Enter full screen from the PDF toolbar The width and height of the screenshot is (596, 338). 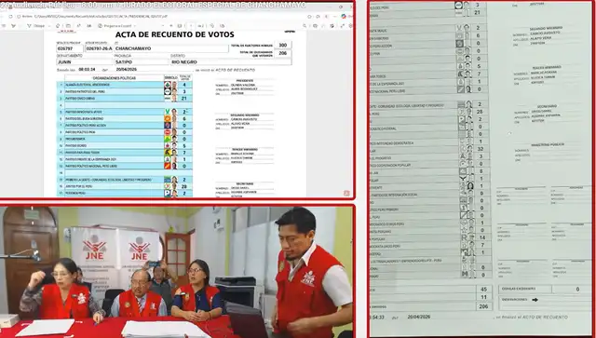pyautogui.click(x=342, y=26)
